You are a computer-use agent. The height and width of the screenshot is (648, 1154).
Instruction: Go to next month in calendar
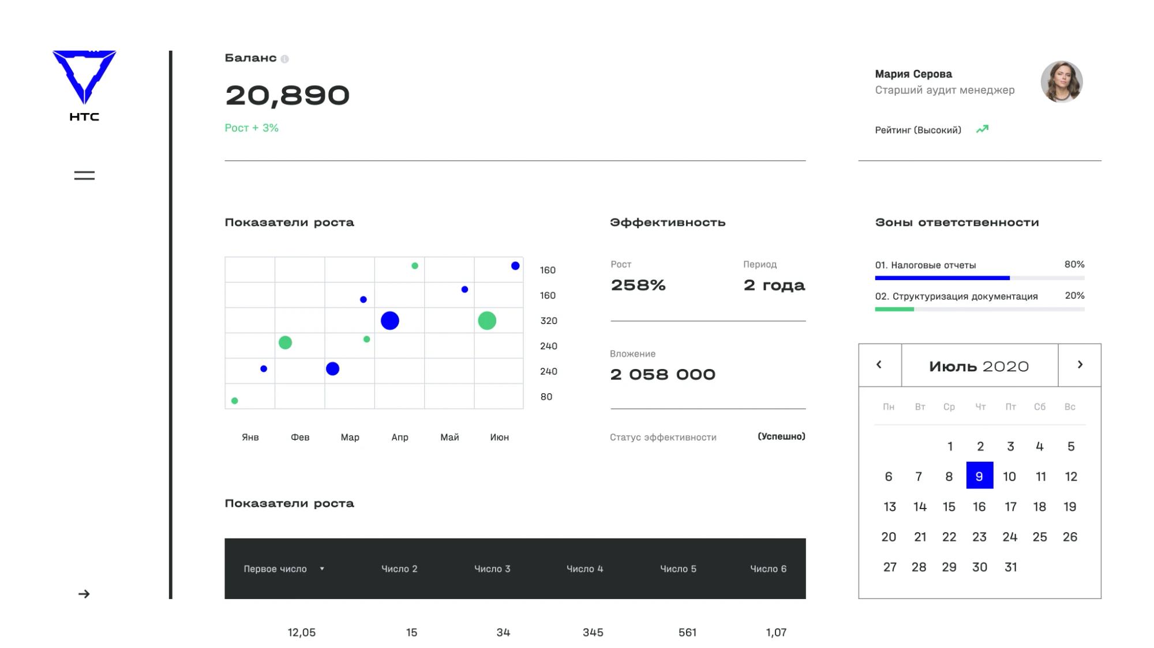click(1080, 364)
